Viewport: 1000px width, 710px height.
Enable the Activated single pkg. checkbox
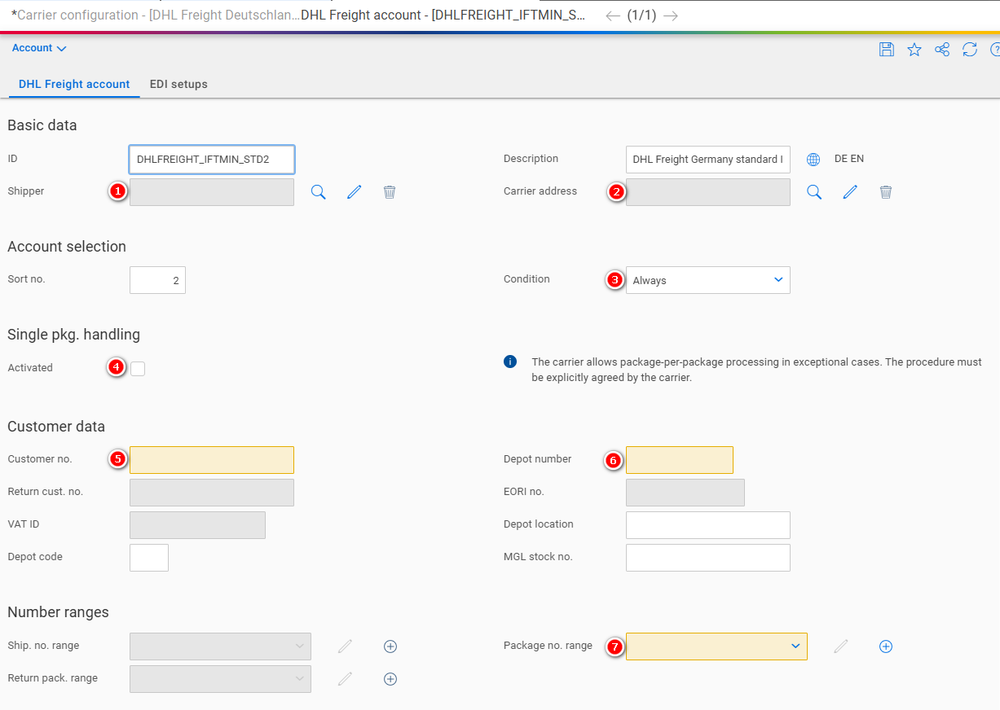(138, 369)
